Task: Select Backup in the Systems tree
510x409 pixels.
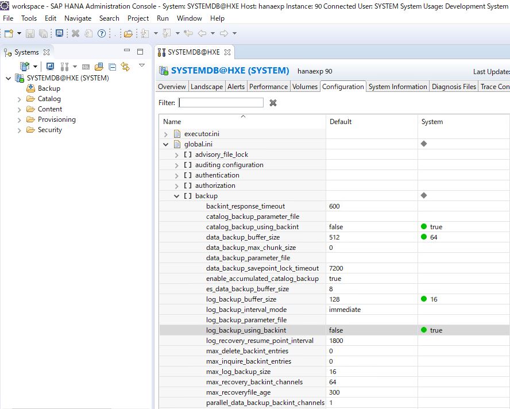Action: (49, 88)
